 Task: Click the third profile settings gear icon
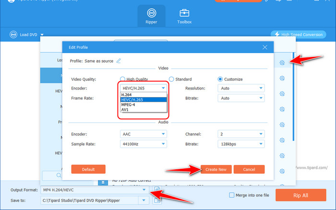click(x=282, y=94)
